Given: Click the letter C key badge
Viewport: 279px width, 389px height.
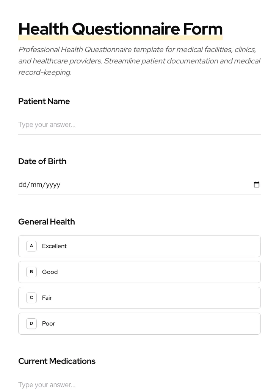Looking at the screenshot, I should pyautogui.click(x=31, y=297).
